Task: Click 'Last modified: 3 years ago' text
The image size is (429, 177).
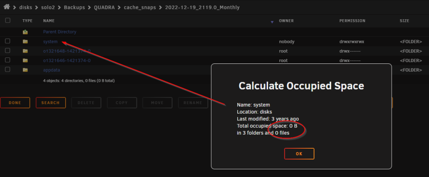Action: 268,119
